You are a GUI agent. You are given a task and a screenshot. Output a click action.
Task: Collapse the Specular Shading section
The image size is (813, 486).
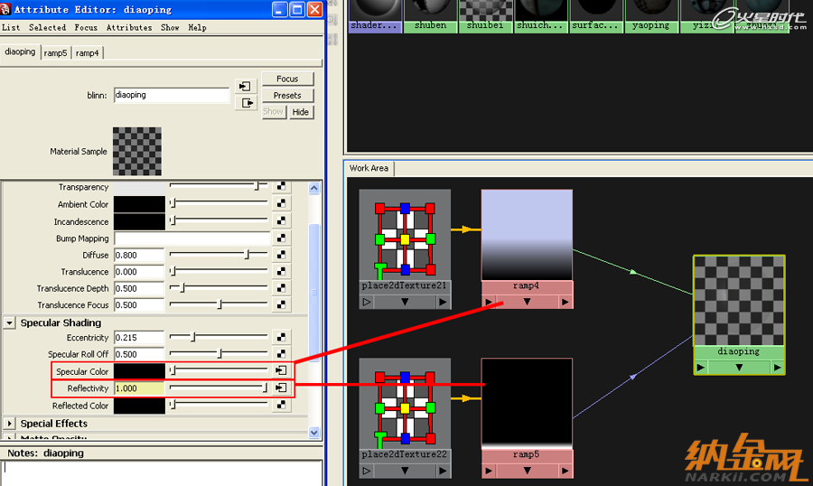9,323
